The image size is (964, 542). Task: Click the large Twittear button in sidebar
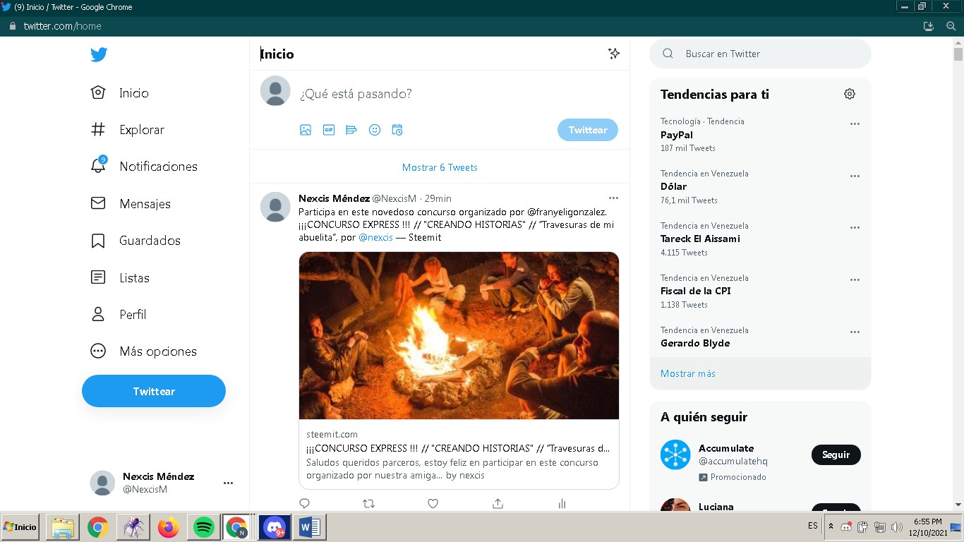154,391
